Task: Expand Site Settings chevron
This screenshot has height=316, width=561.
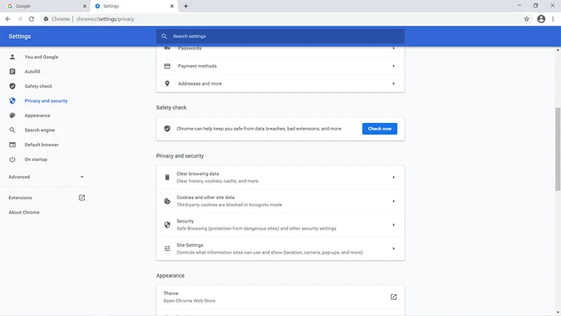Action: (393, 249)
